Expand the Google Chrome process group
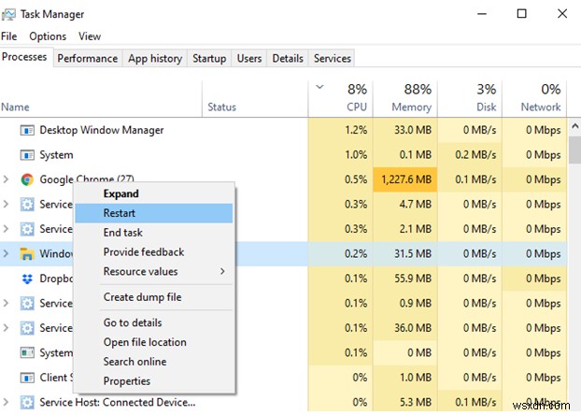 pyautogui.click(x=7, y=179)
